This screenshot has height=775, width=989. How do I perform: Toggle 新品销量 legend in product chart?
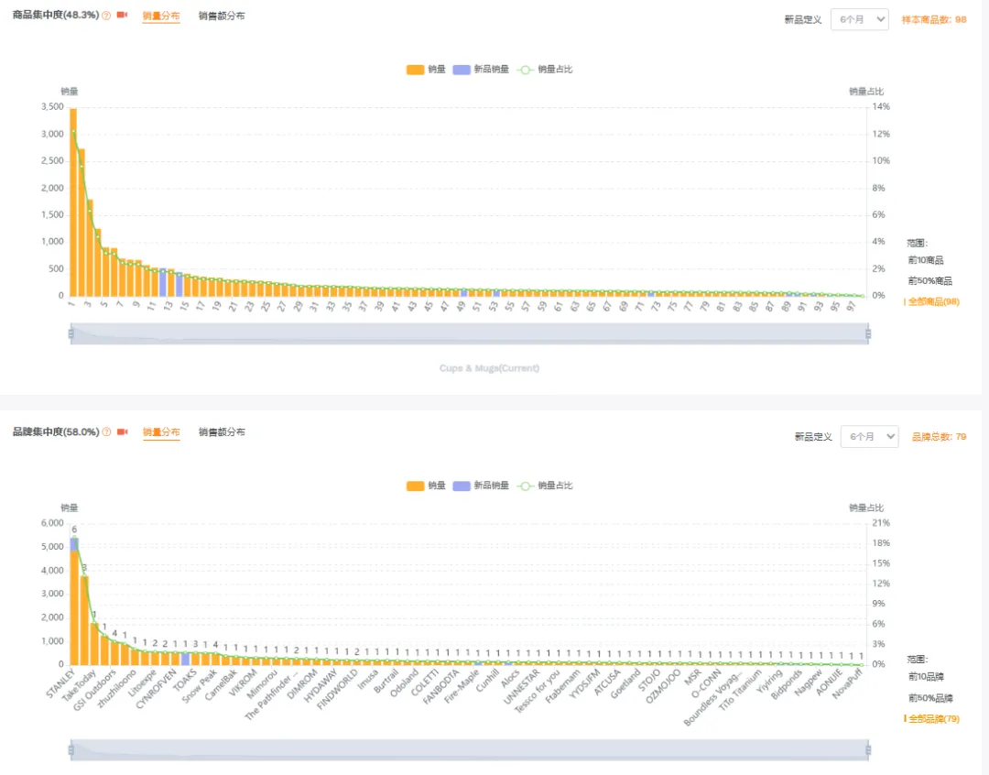pyautogui.click(x=481, y=70)
